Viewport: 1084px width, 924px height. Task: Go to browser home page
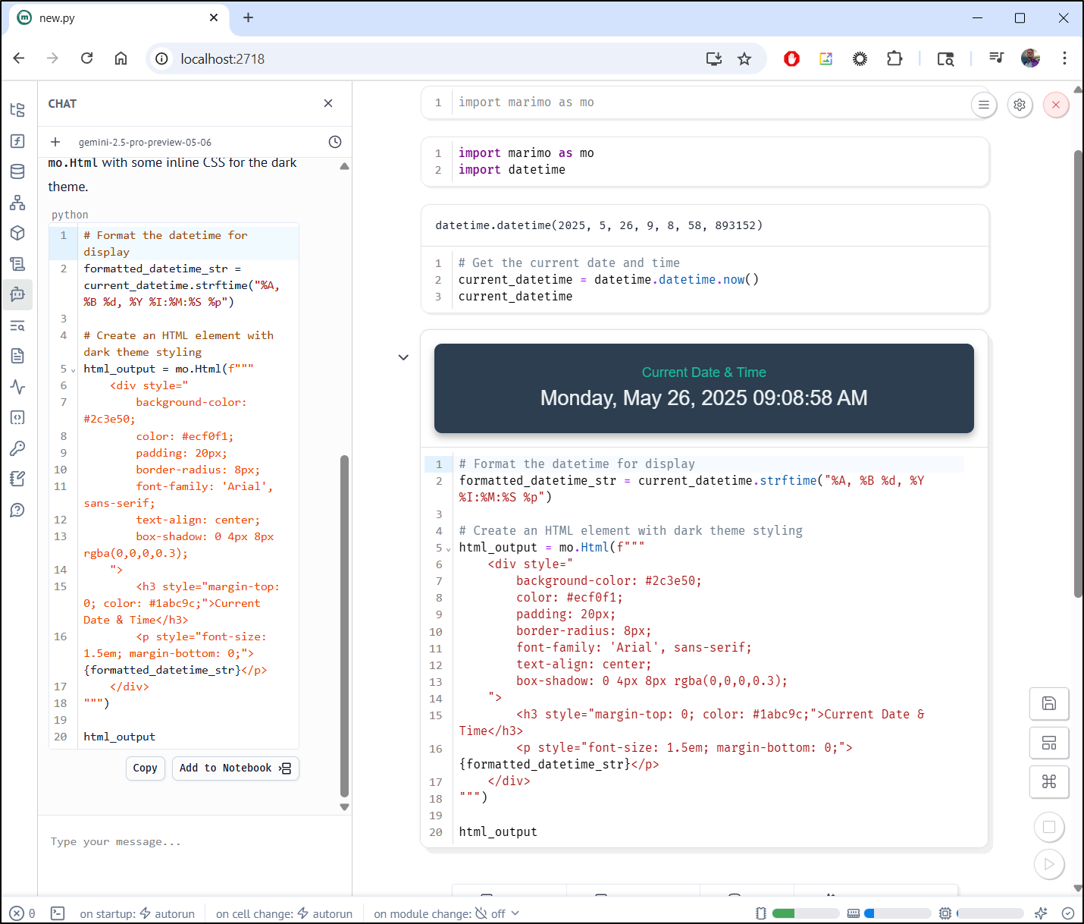(121, 58)
